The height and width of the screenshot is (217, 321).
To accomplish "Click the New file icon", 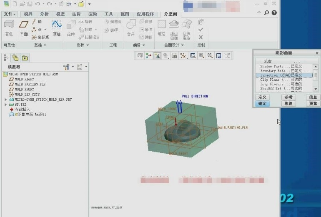I will point(15,4).
